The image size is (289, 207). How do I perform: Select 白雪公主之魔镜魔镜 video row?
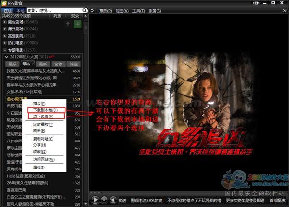point(43,197)
